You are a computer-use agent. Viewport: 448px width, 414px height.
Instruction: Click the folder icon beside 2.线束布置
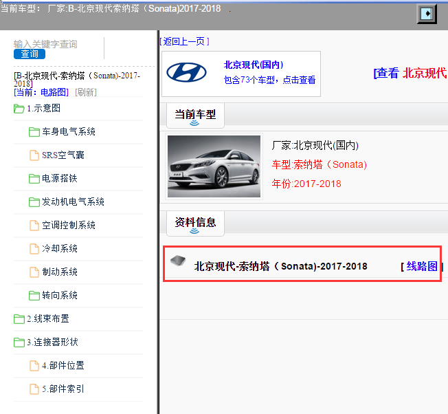tap(19, 319)
